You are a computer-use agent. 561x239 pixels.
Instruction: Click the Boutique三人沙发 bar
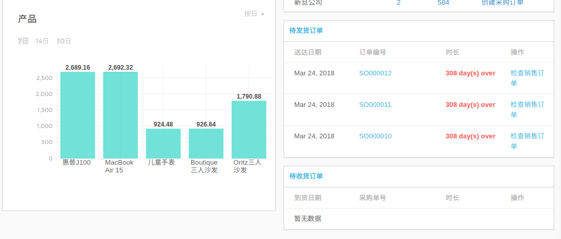206,144
